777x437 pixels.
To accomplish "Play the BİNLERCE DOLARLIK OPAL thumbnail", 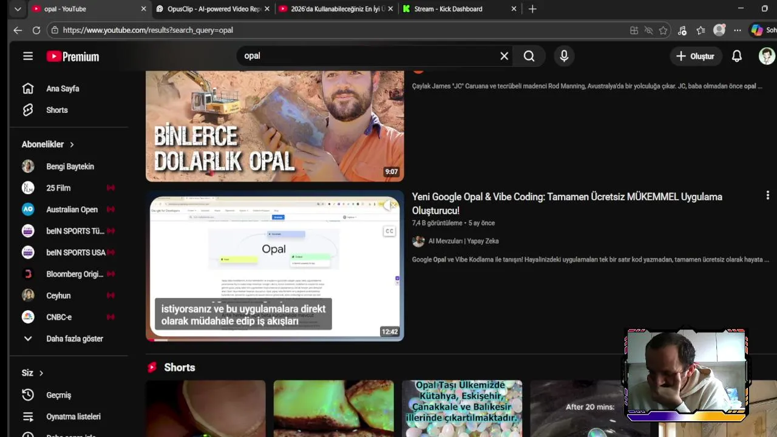I will tap(274, 126).
